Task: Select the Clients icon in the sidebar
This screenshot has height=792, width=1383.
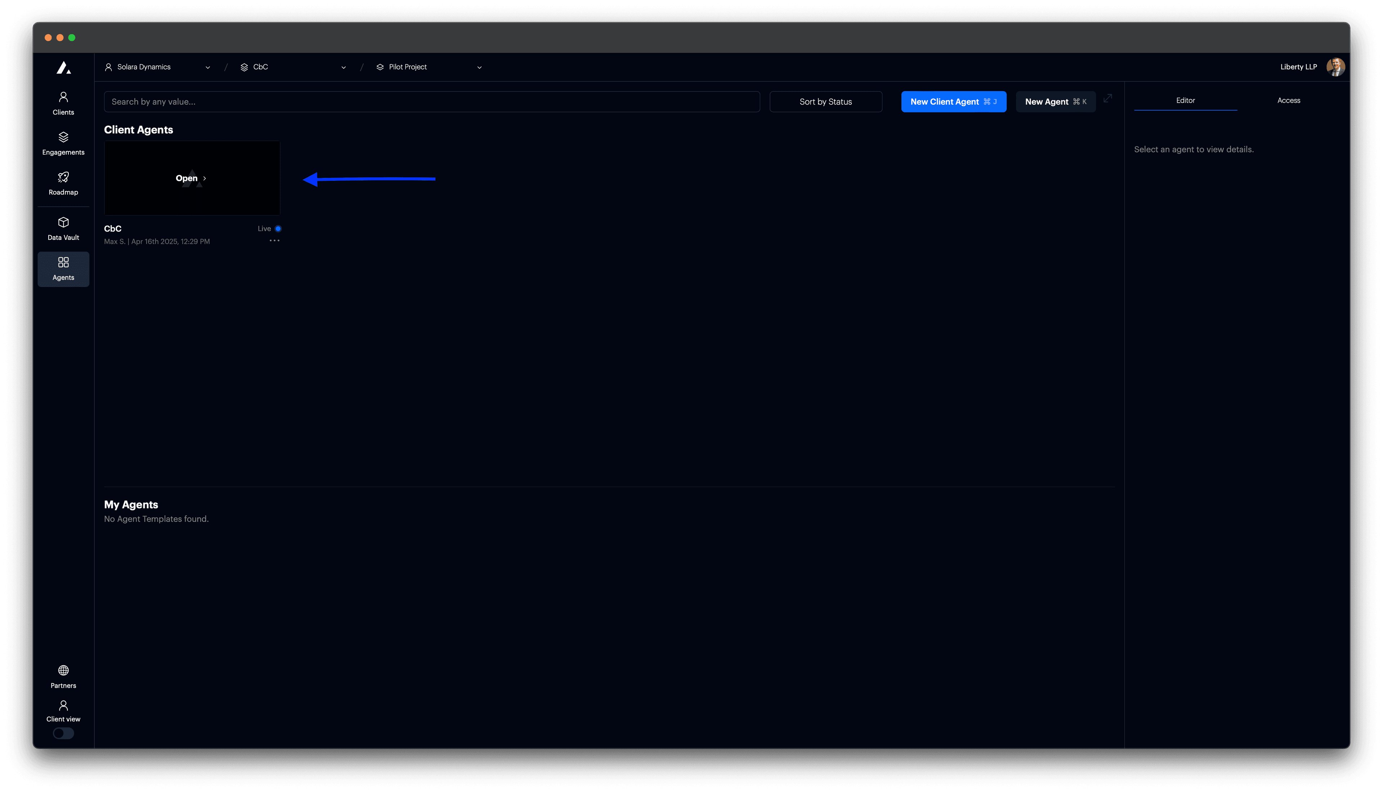Action: point(63,102)
